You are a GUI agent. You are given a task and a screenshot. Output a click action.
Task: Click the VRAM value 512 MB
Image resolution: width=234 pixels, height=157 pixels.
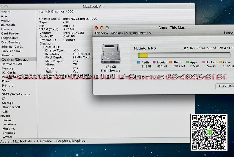69,29
